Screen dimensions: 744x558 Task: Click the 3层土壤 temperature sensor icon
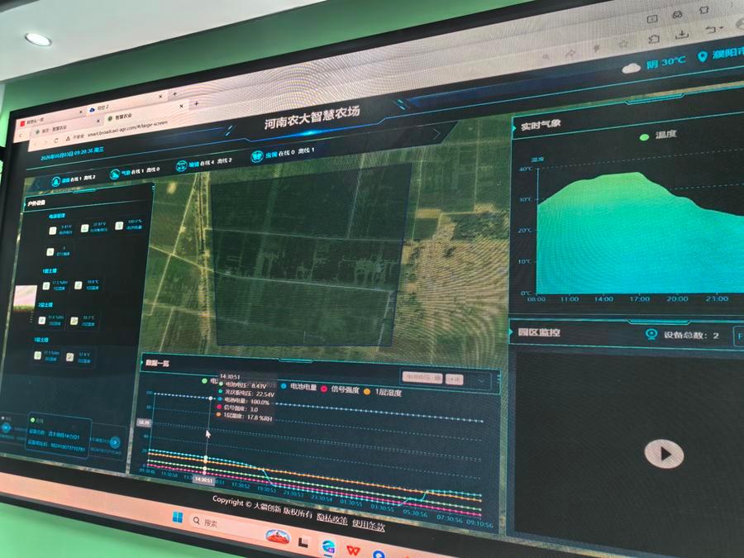coord(69,357)
